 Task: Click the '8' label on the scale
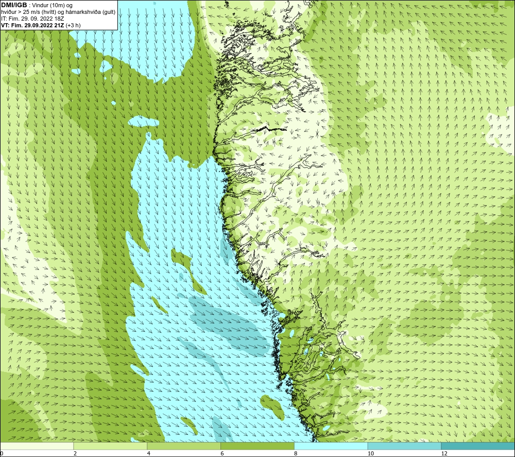[296, 454]
